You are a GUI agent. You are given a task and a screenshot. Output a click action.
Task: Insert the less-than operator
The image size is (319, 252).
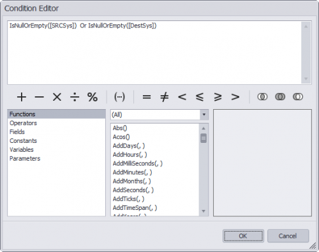pyautogui.click(x=182, y=97)
